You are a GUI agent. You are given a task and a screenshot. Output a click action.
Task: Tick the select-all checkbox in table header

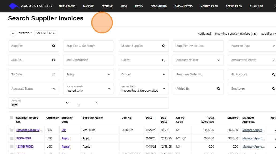click(x=11, y=117)
